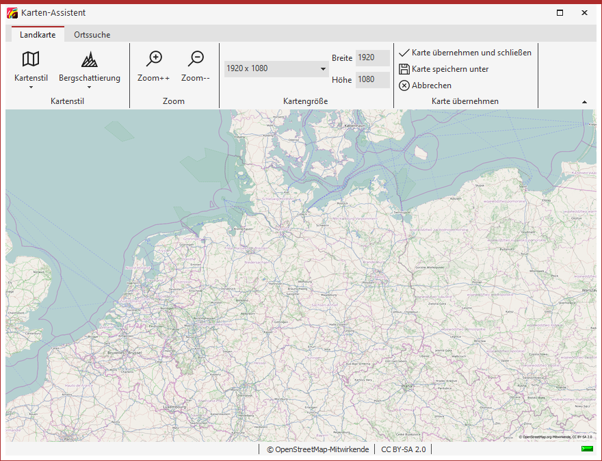This screenshot has height=461, width=602.
Task: Open the Kartenstil dropdown arrow
Action: coord(31,85)
